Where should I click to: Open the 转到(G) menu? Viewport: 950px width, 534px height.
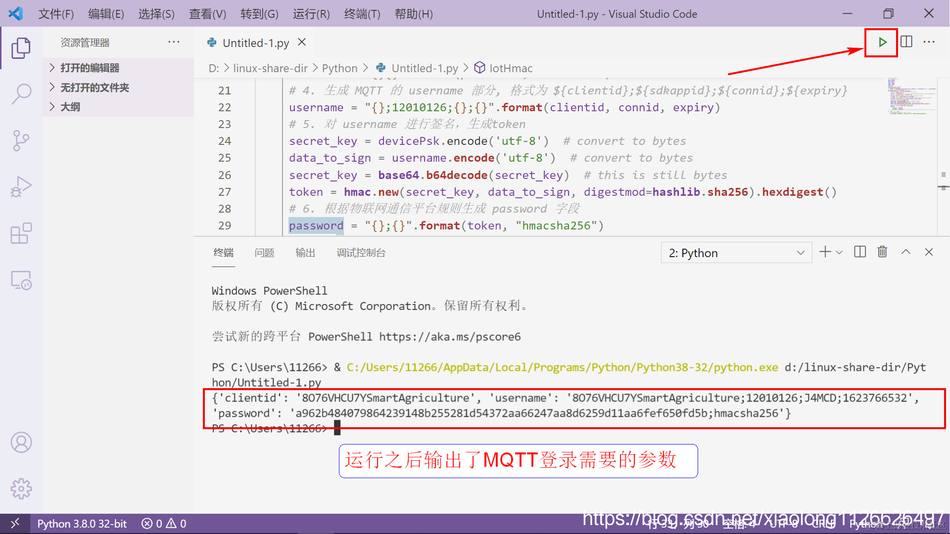(259, 14)
